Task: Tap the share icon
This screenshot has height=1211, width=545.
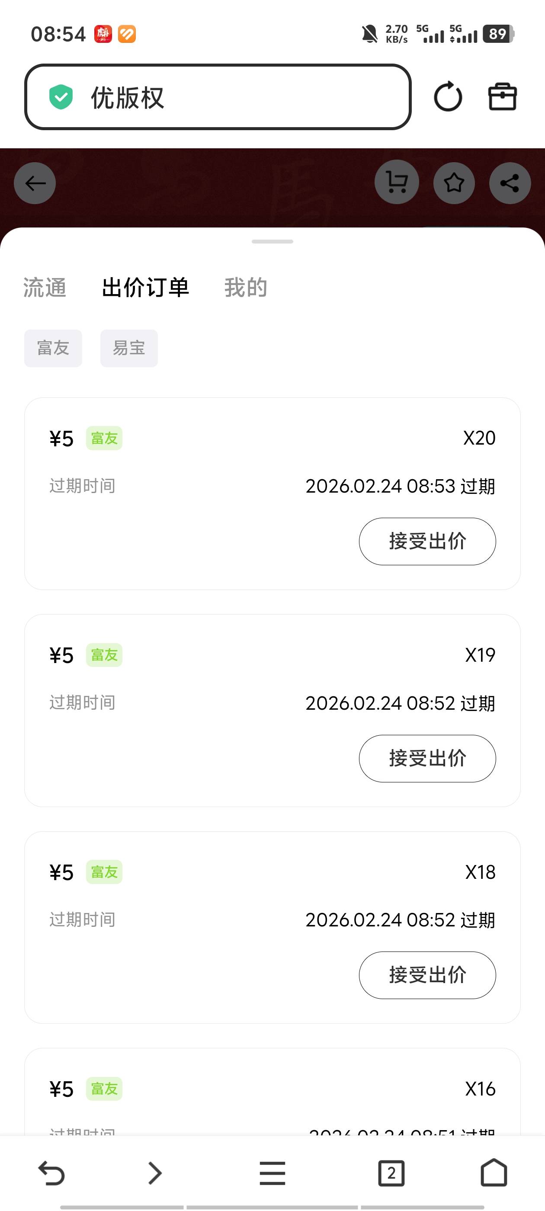Action: pos(510,183)
